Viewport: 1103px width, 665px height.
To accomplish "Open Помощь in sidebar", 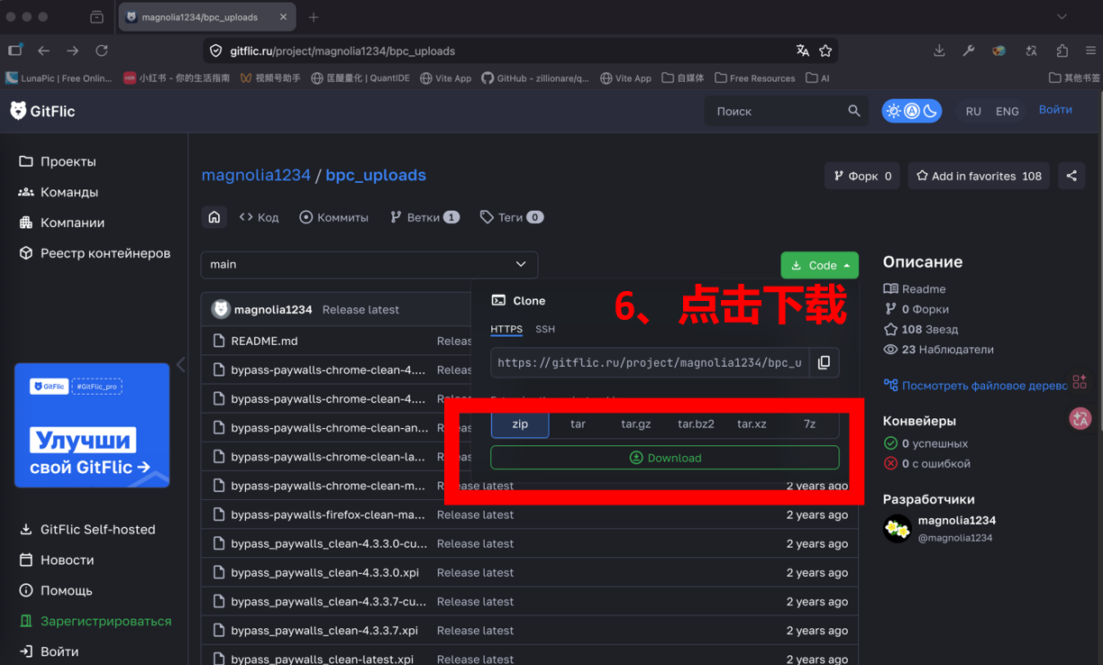I will coord(55,590).
